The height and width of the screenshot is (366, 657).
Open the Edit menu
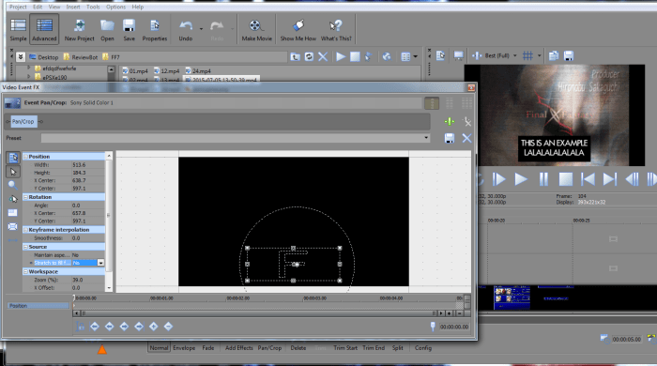click(x=38, y=7)
